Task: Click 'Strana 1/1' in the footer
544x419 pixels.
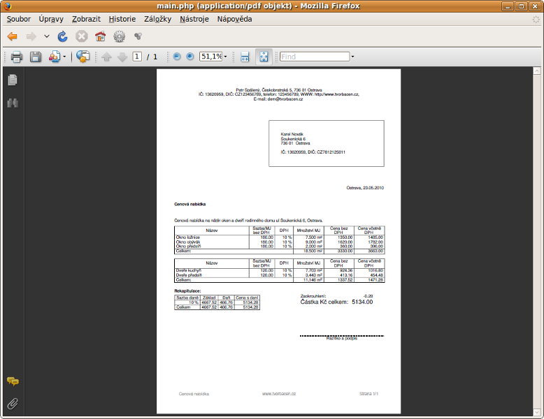Action: [368, 394]
